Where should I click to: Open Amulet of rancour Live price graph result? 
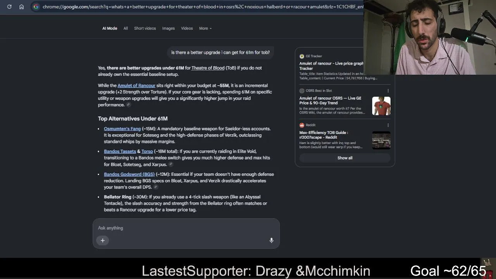[x=331, y=66]
